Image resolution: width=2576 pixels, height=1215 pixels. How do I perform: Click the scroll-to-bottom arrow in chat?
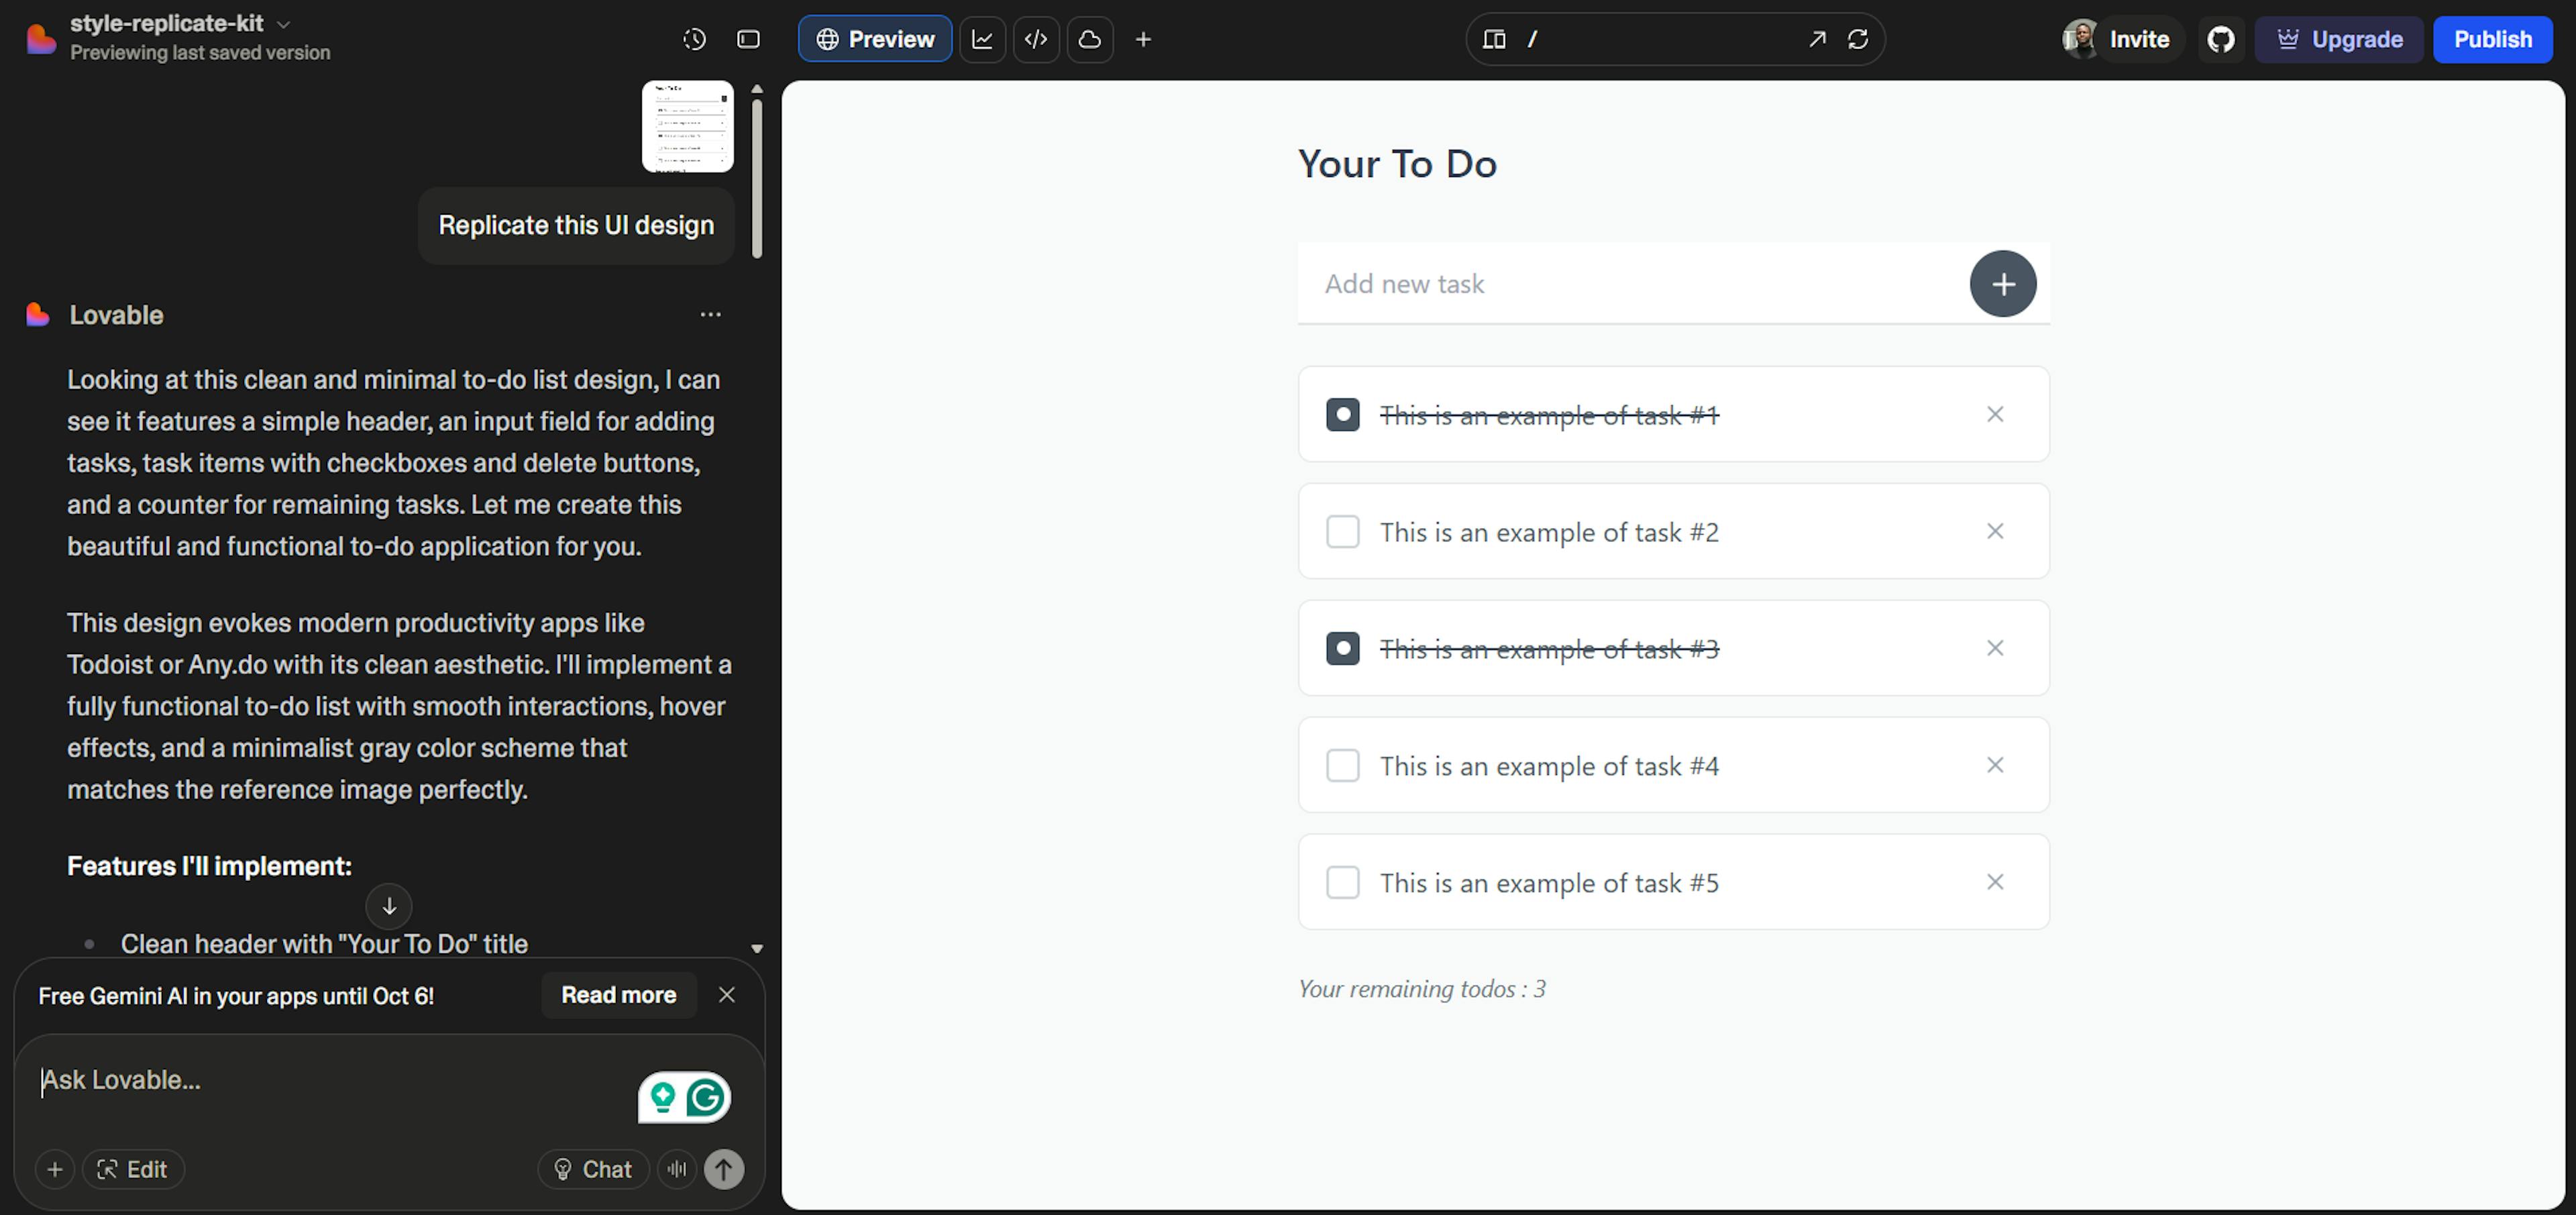coord(389,906)
